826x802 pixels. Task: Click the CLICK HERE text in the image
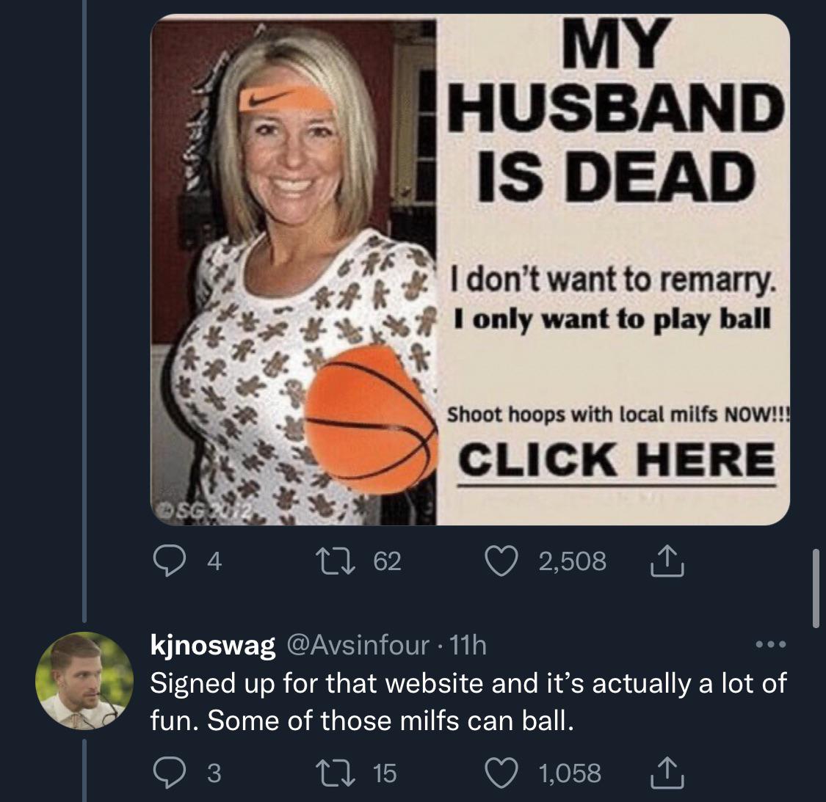[x=617, y=459]
